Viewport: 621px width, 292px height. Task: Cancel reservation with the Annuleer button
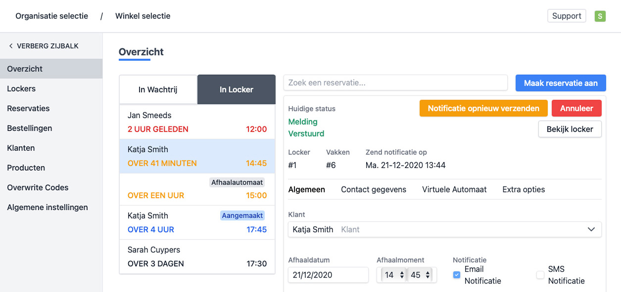tap(576, 108)
